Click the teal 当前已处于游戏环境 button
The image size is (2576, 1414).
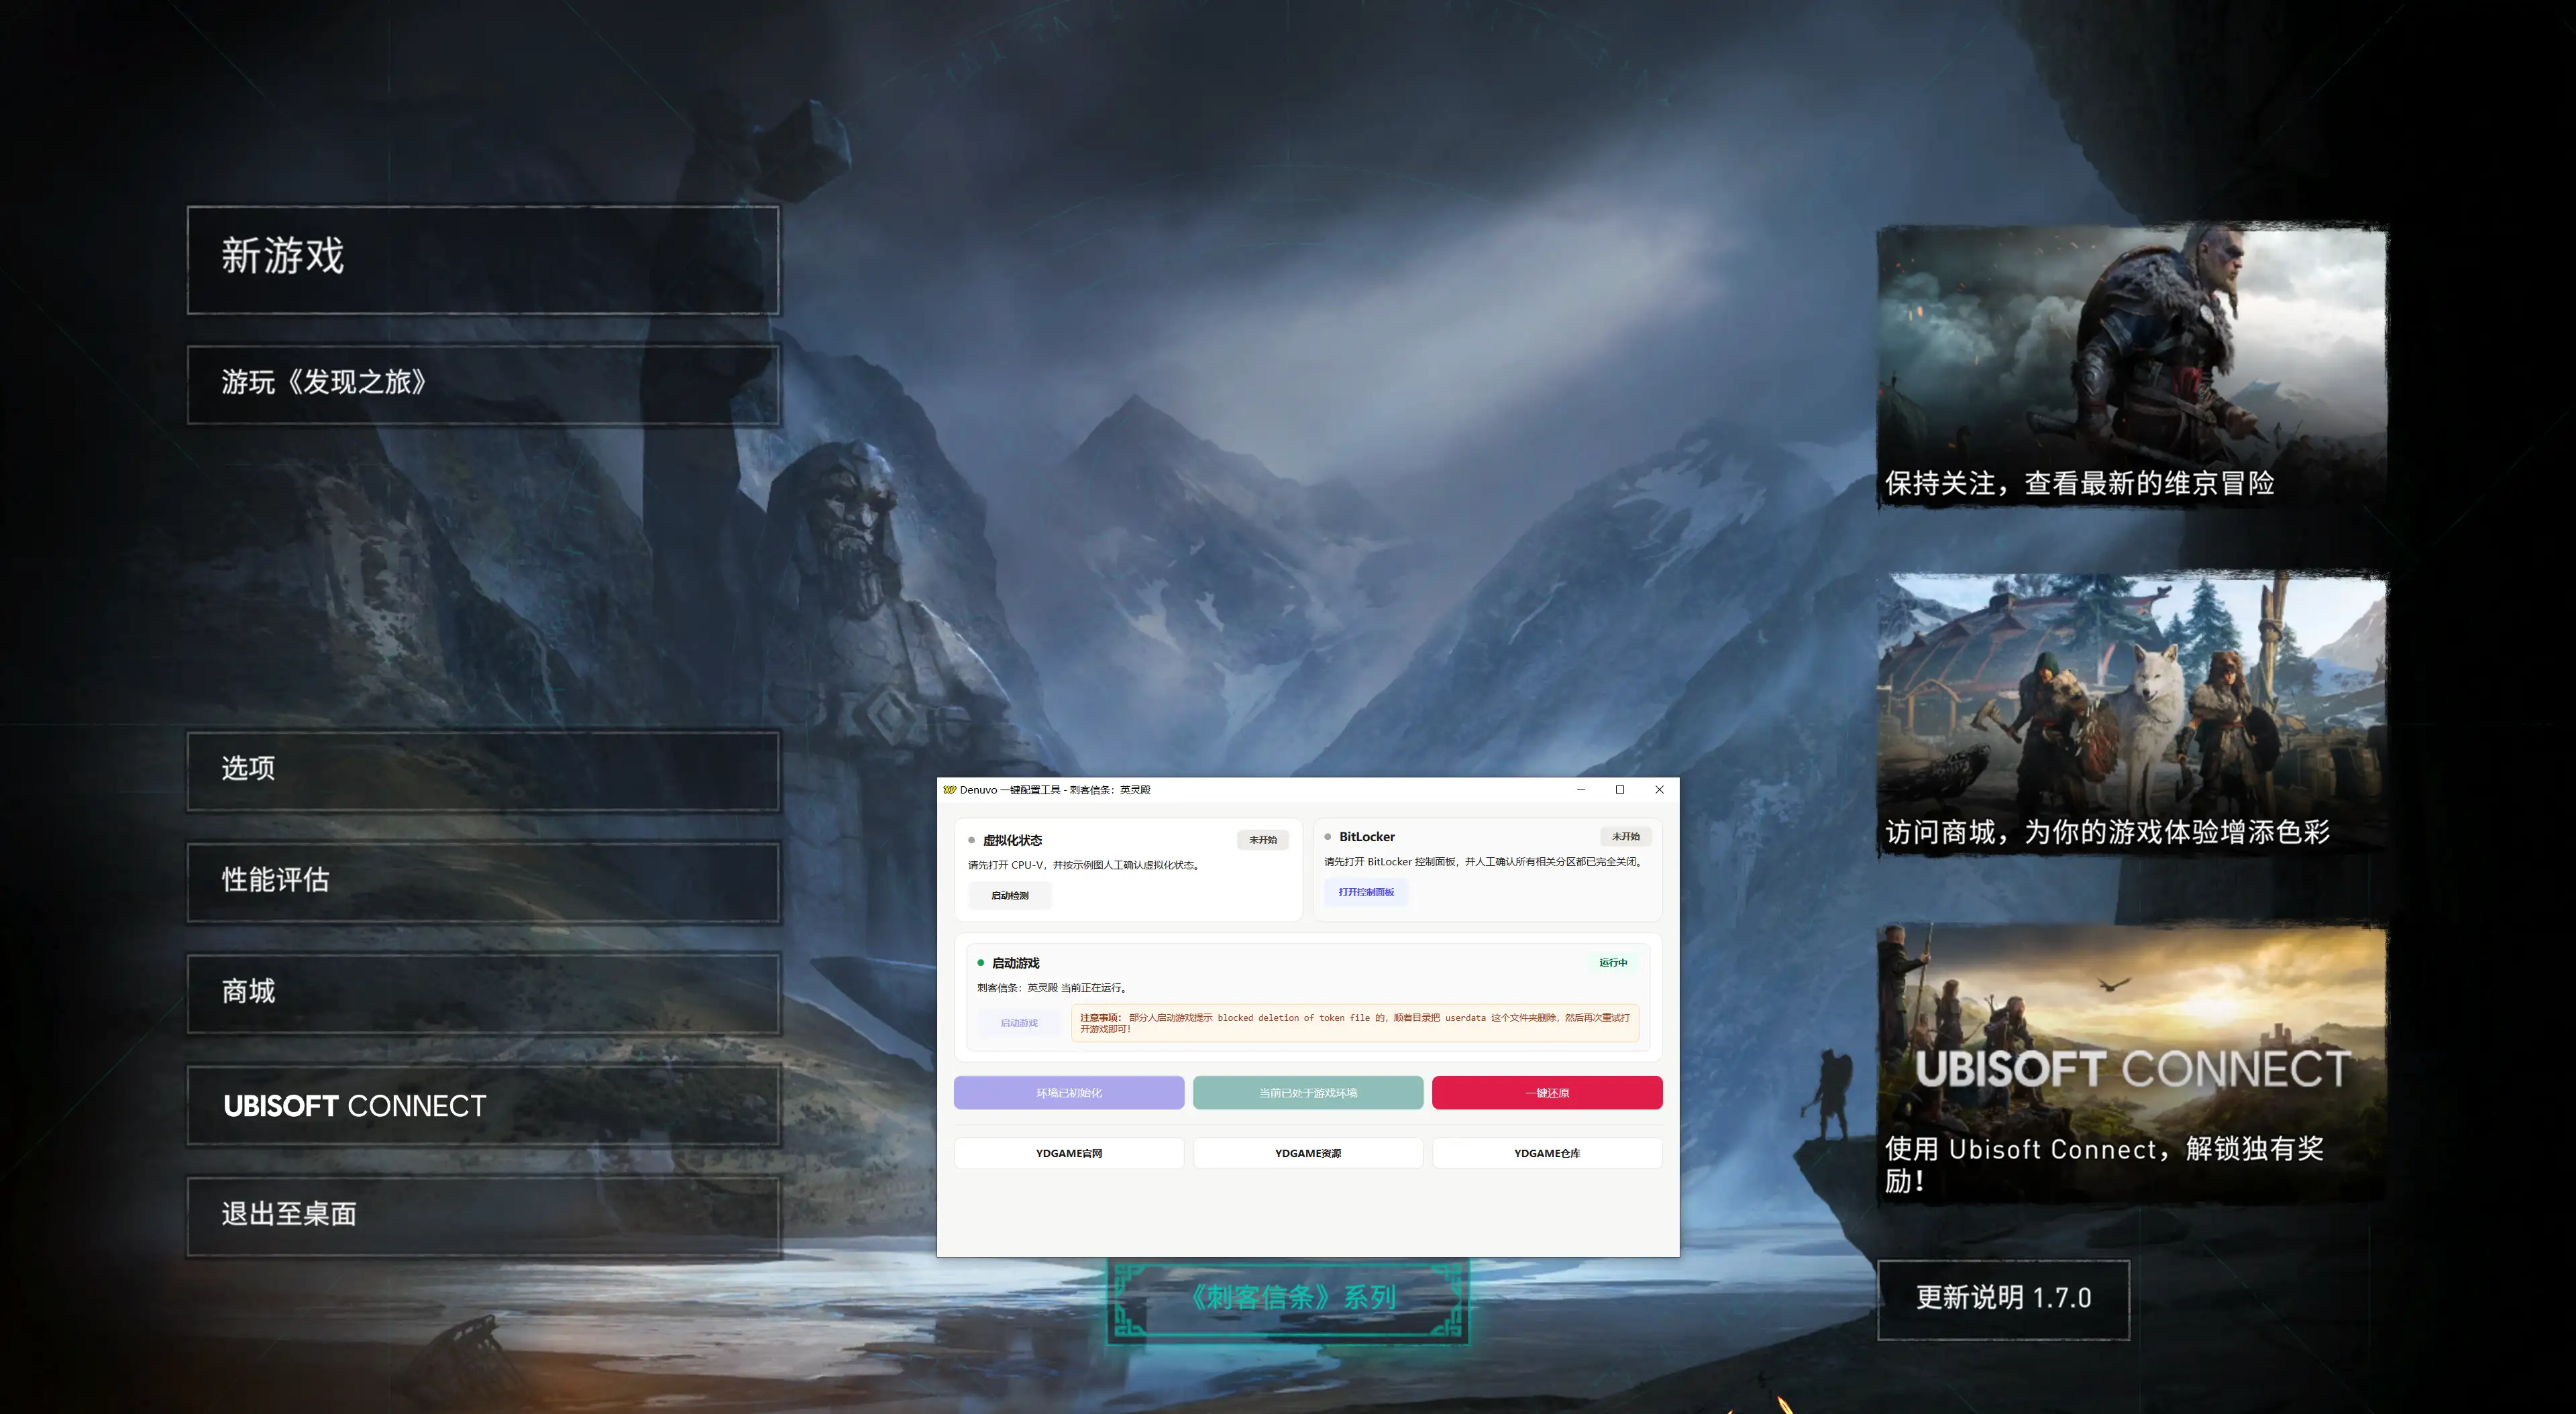pyautogui.click(x=1308, y=1093)
